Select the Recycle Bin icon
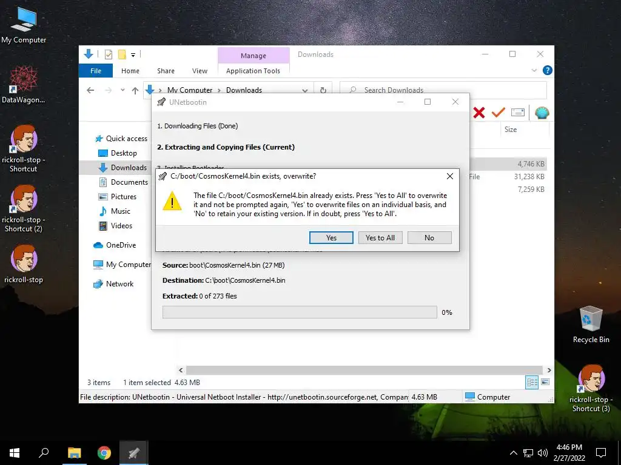Viewport: 621px width, 465px height. pos(591,325)
